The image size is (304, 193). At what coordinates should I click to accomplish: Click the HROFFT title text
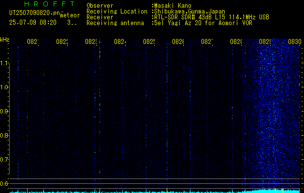(x=50, y=4)
